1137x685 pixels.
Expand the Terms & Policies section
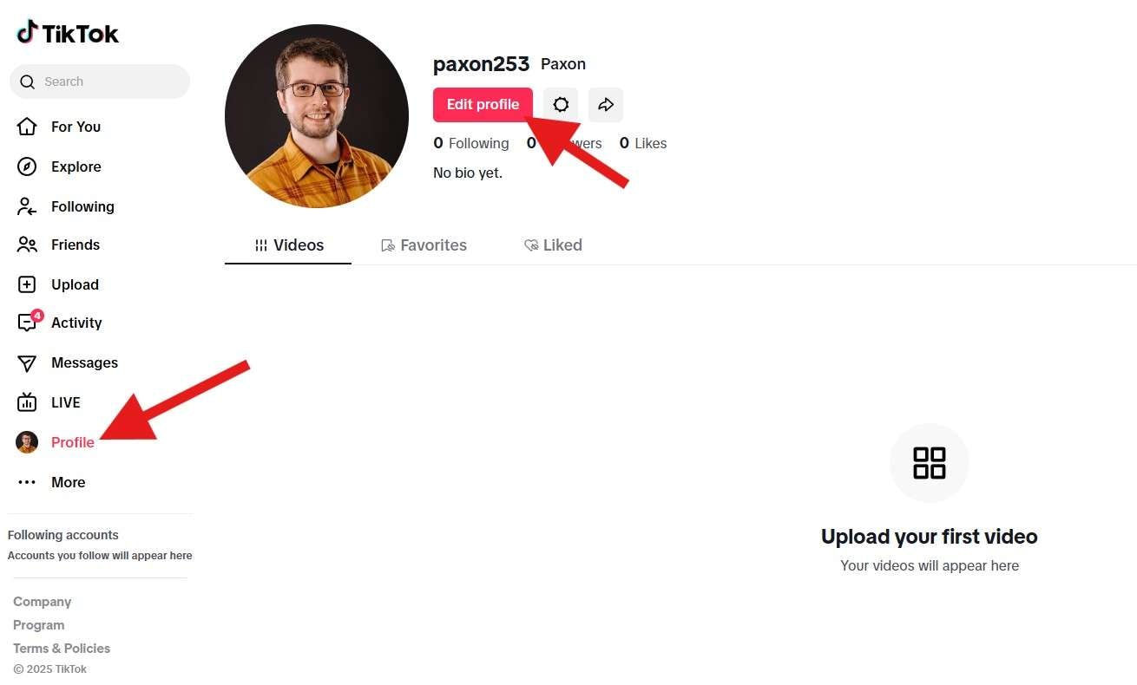62,649
